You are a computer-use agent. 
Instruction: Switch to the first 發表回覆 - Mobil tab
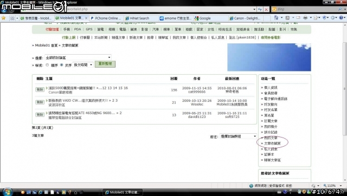pyautogui.click(x=36, y=18)
